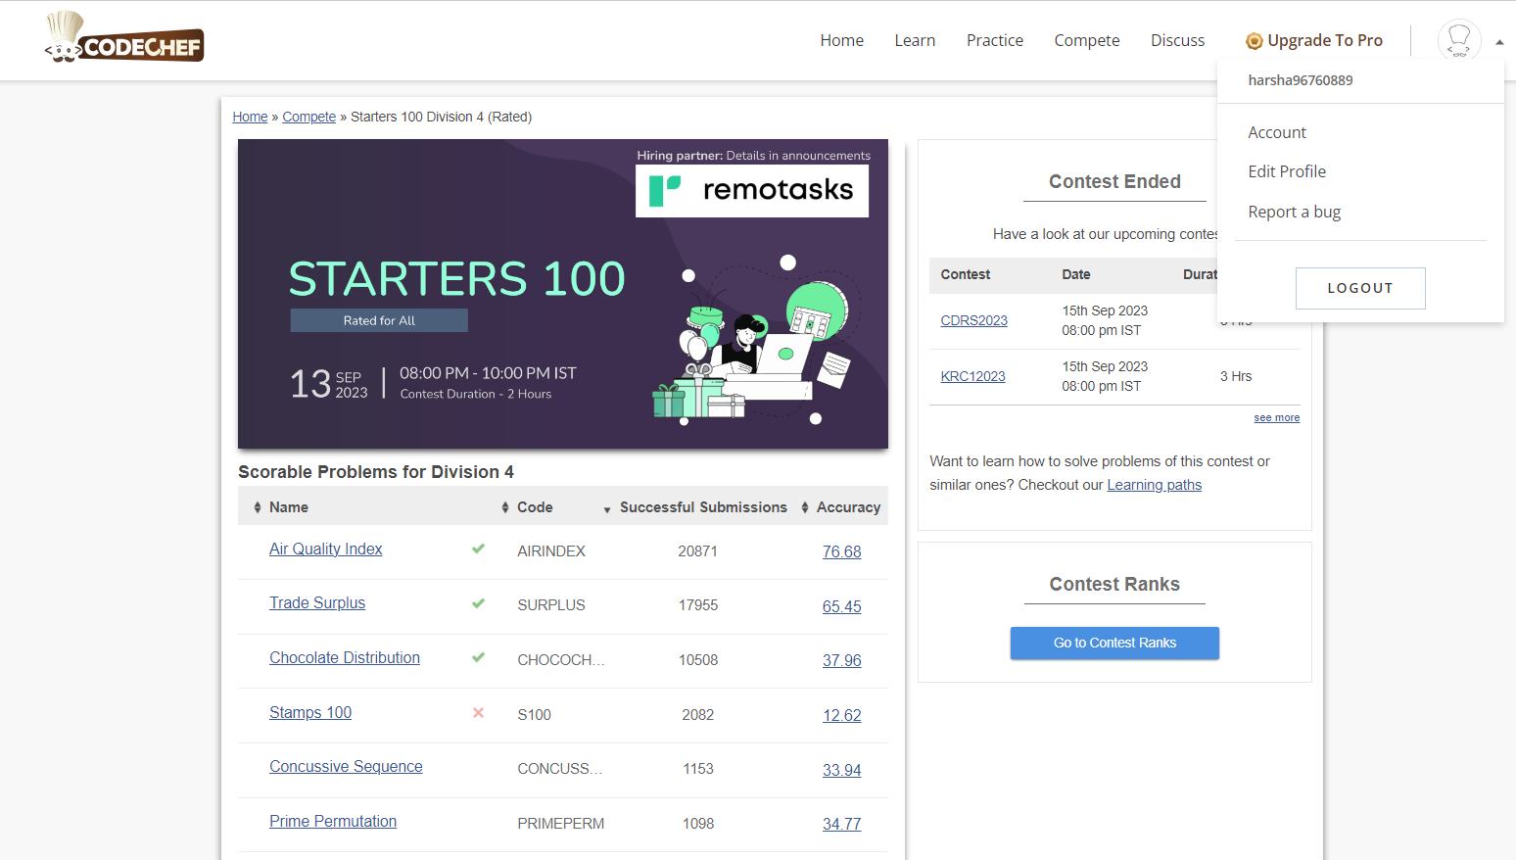The width and height of the screenshot is (1516, 860).
Task: Open the CDRS2023 contest link
Action: pos(973,320)
